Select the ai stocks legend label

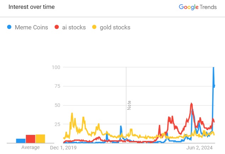[74, 27]
